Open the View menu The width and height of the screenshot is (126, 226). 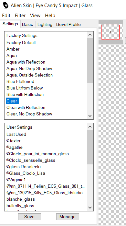(35, 16)
